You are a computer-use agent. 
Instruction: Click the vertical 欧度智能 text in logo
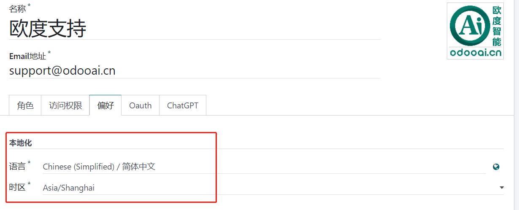pos(497,26)
